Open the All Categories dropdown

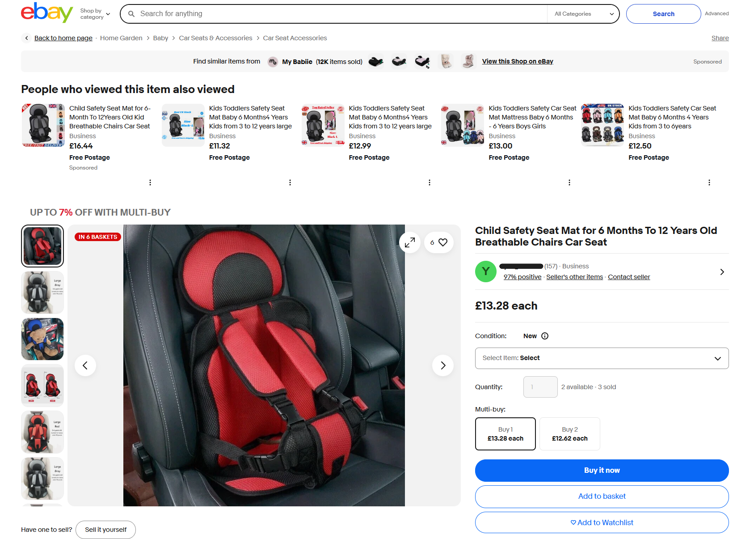(584, 14)
